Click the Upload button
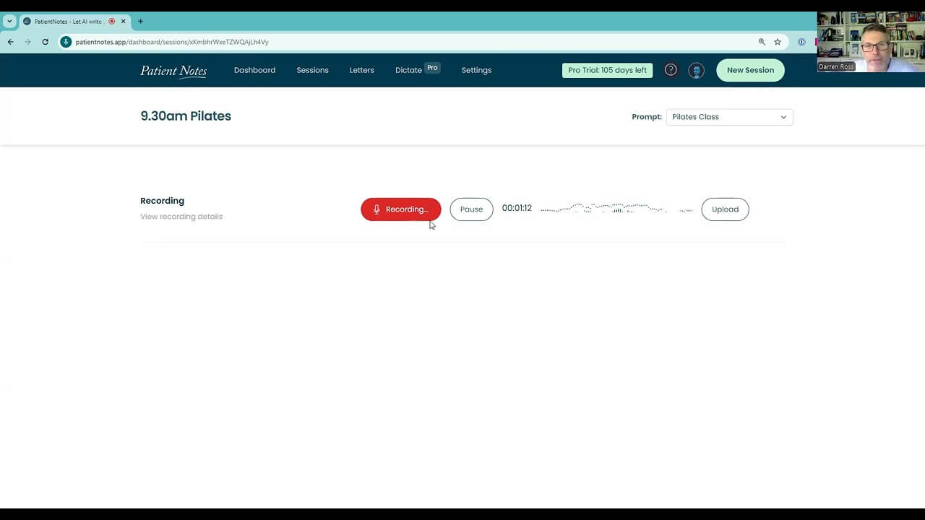Viewport: 925px width, 520px height. [x=725, y=209]
